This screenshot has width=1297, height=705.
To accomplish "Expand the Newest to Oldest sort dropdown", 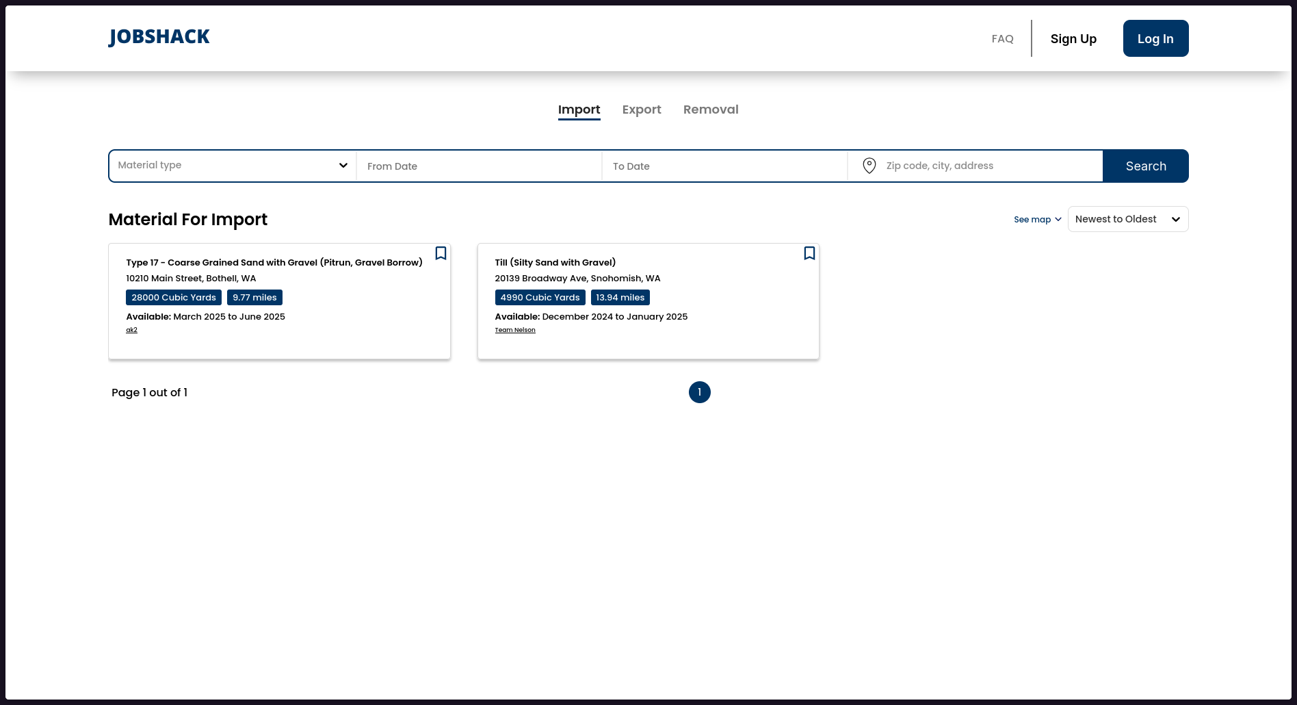I will pyautogui.click(x=1127, y=219).
